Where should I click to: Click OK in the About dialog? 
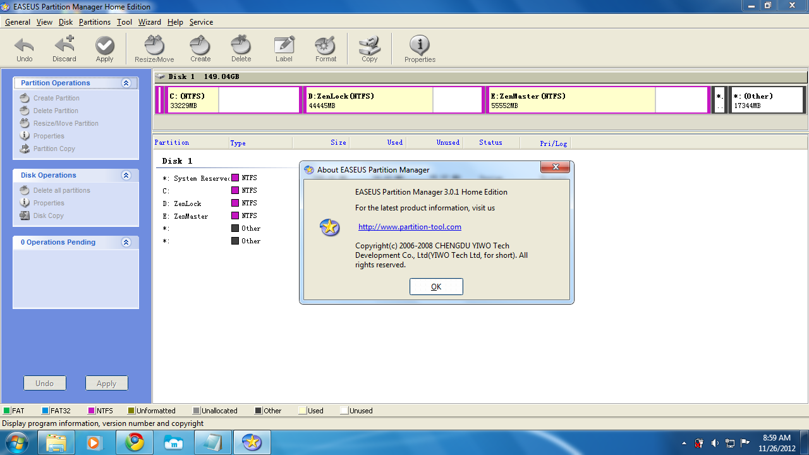tap(436, 287)
